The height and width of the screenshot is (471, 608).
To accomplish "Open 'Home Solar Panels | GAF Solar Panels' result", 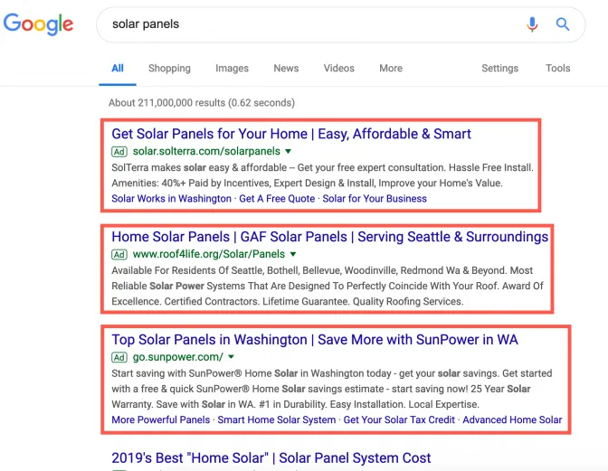I will coord(329,237).
